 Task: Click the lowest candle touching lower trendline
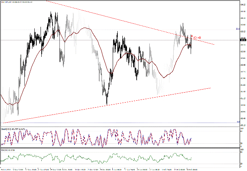tap(107, 103)
